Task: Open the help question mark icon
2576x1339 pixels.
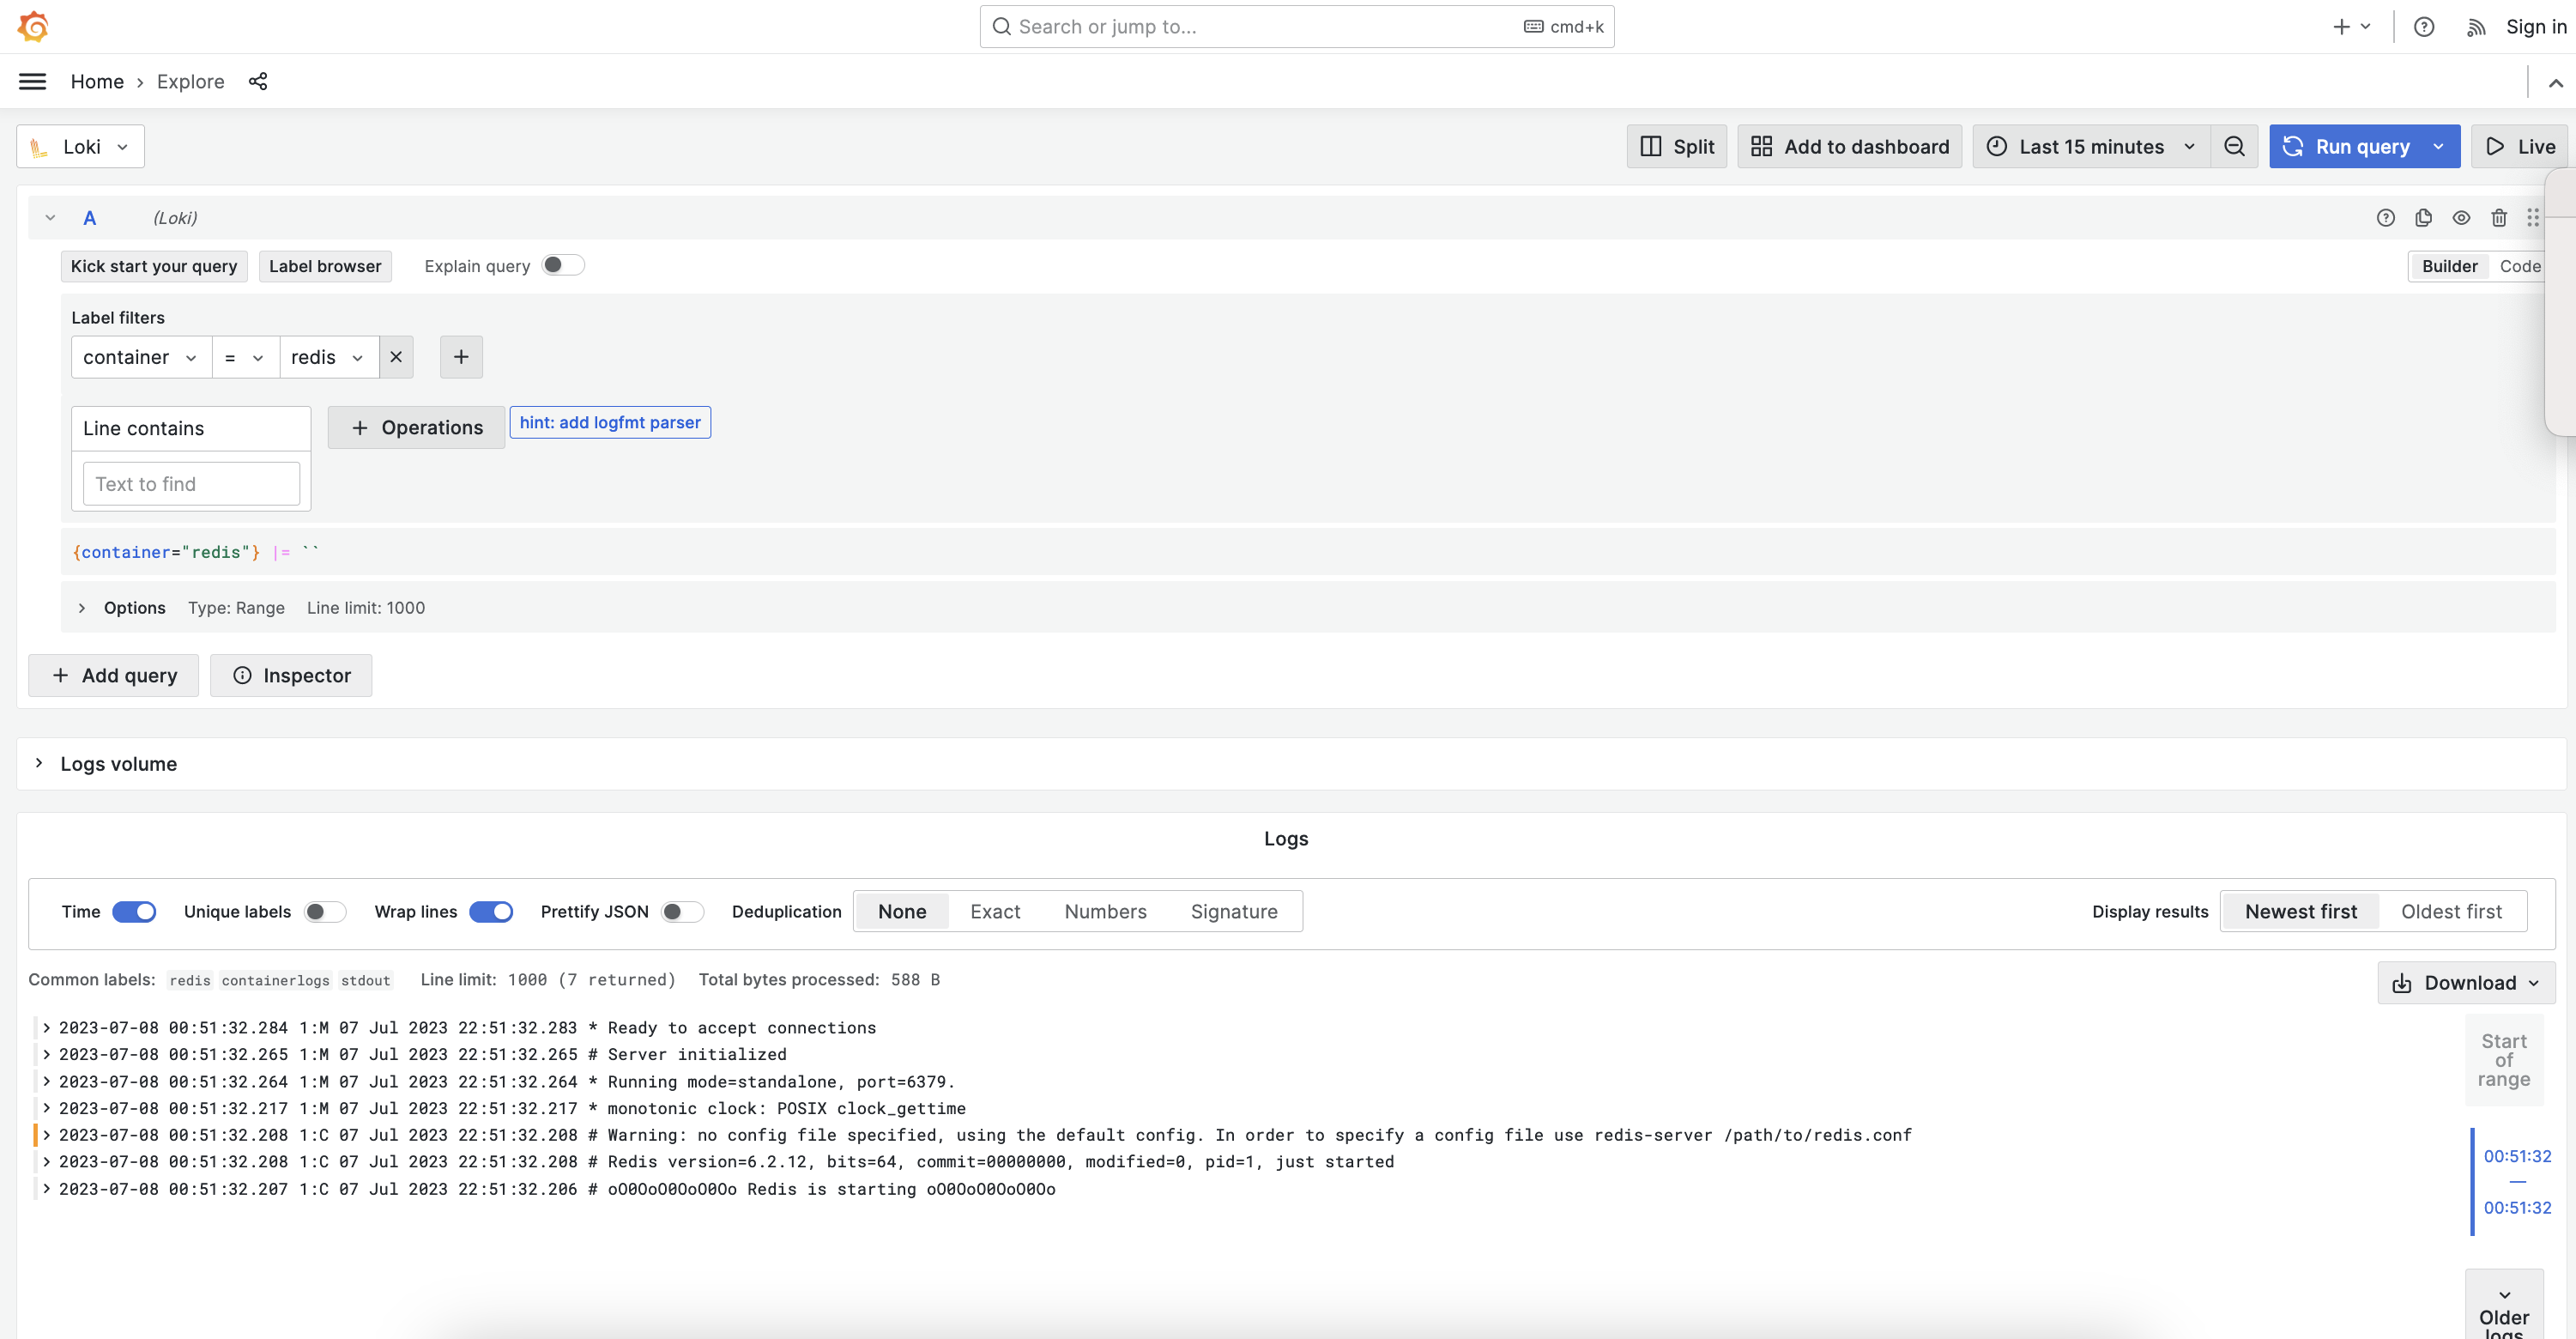Action: 2423,27
